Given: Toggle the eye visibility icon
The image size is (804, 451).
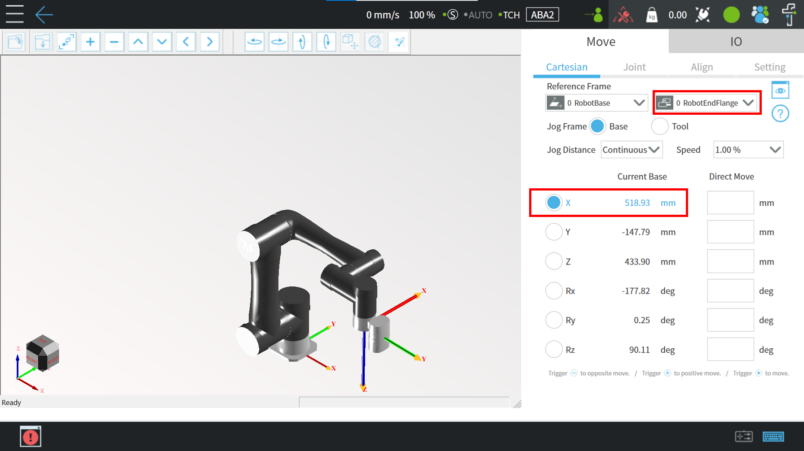Looking at the screenshot, I should coord(780,91).
